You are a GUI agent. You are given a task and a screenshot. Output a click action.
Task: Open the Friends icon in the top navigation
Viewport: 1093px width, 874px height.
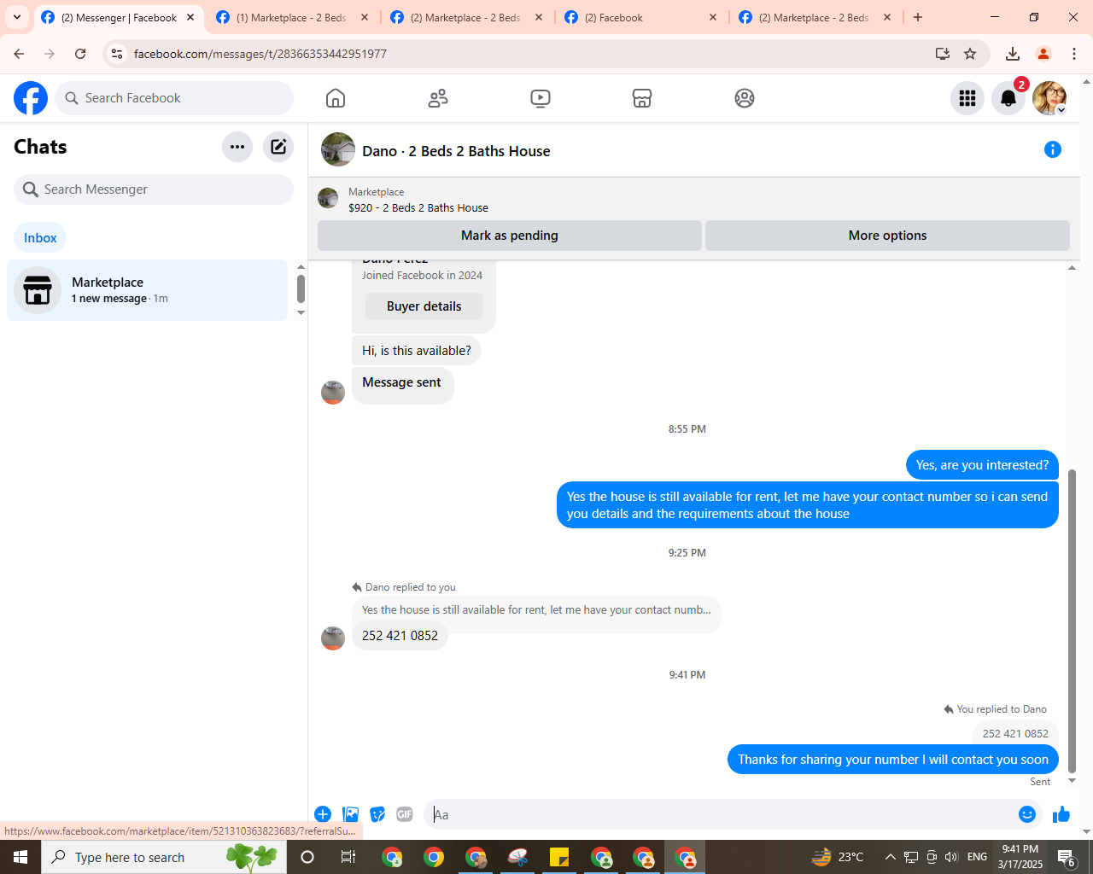pos(438,98)
